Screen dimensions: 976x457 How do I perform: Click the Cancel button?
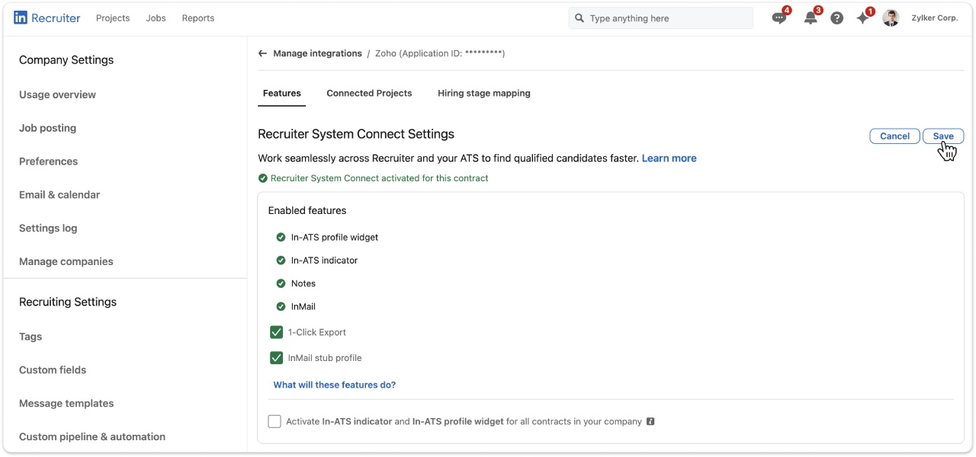pyautogui.click(x=894, y=136)
